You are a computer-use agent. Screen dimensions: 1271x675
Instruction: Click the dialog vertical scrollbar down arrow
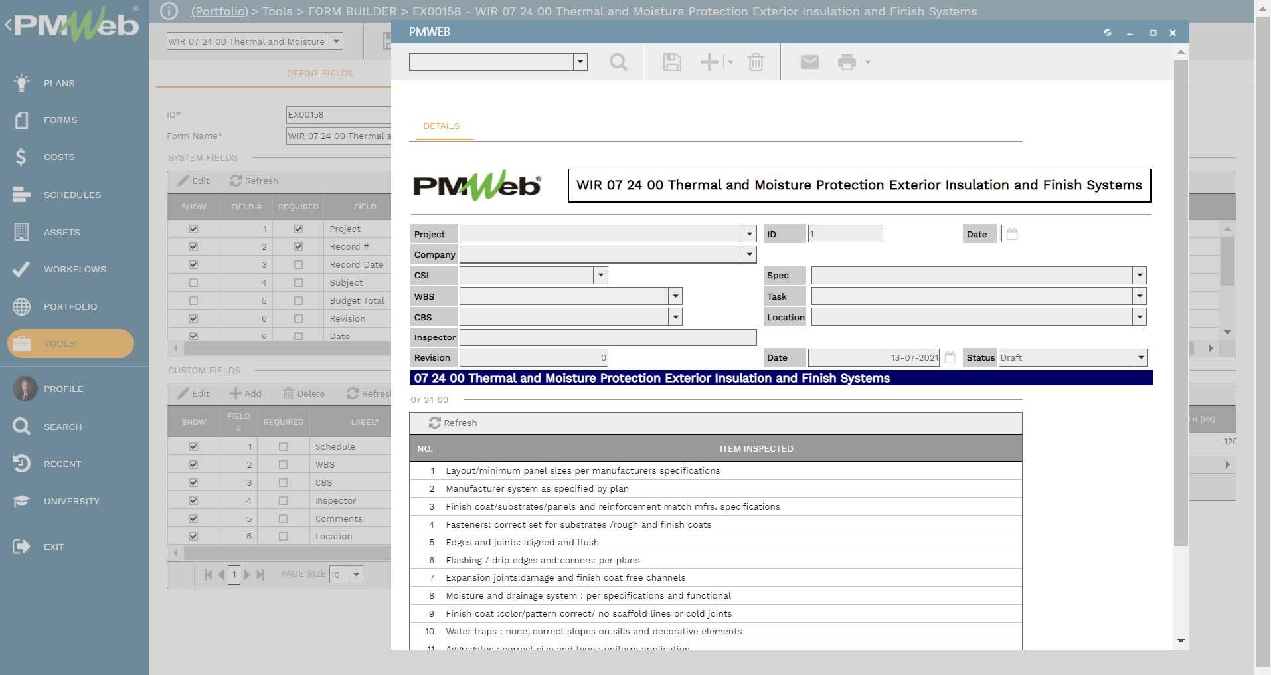[1181, 641]
